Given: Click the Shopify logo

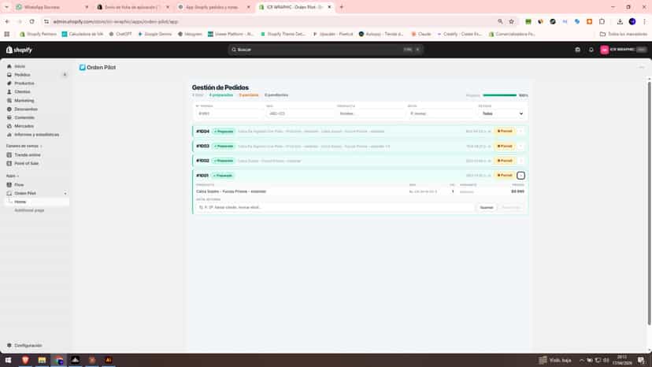Looking at the screenshot, I should coord(19,50).
